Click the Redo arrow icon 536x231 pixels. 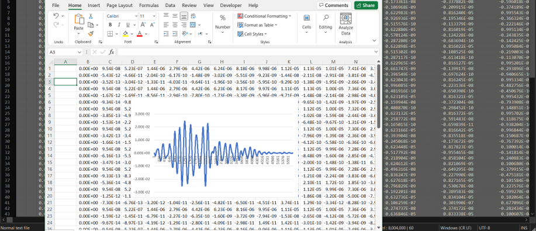click(56, 25)
